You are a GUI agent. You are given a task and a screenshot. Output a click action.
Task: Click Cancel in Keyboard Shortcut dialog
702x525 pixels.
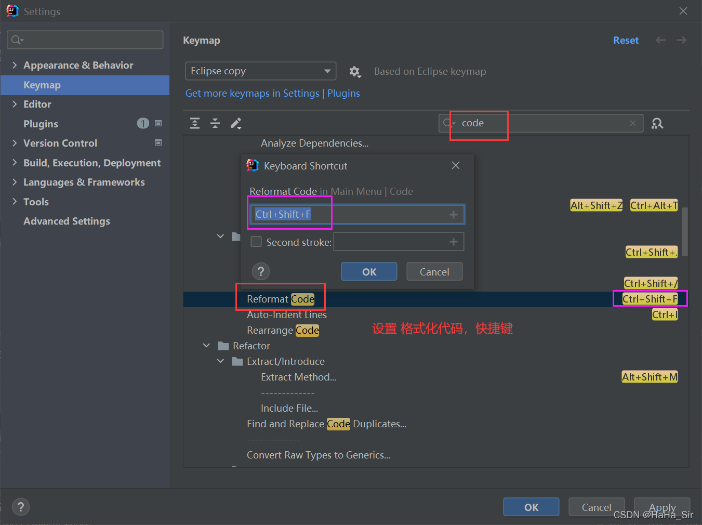(434, 271)
